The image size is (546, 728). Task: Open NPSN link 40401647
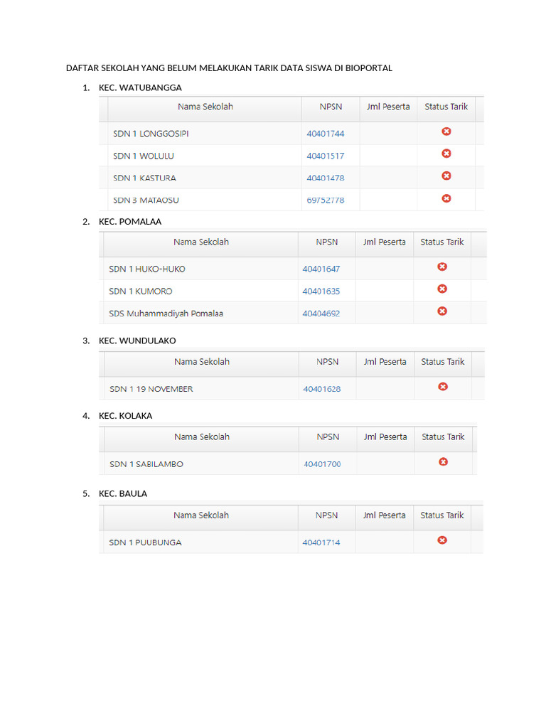click(x=321, y=269)
